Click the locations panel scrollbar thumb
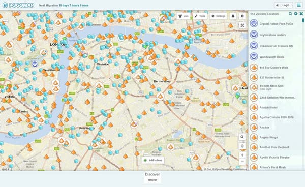 [303, 20]
